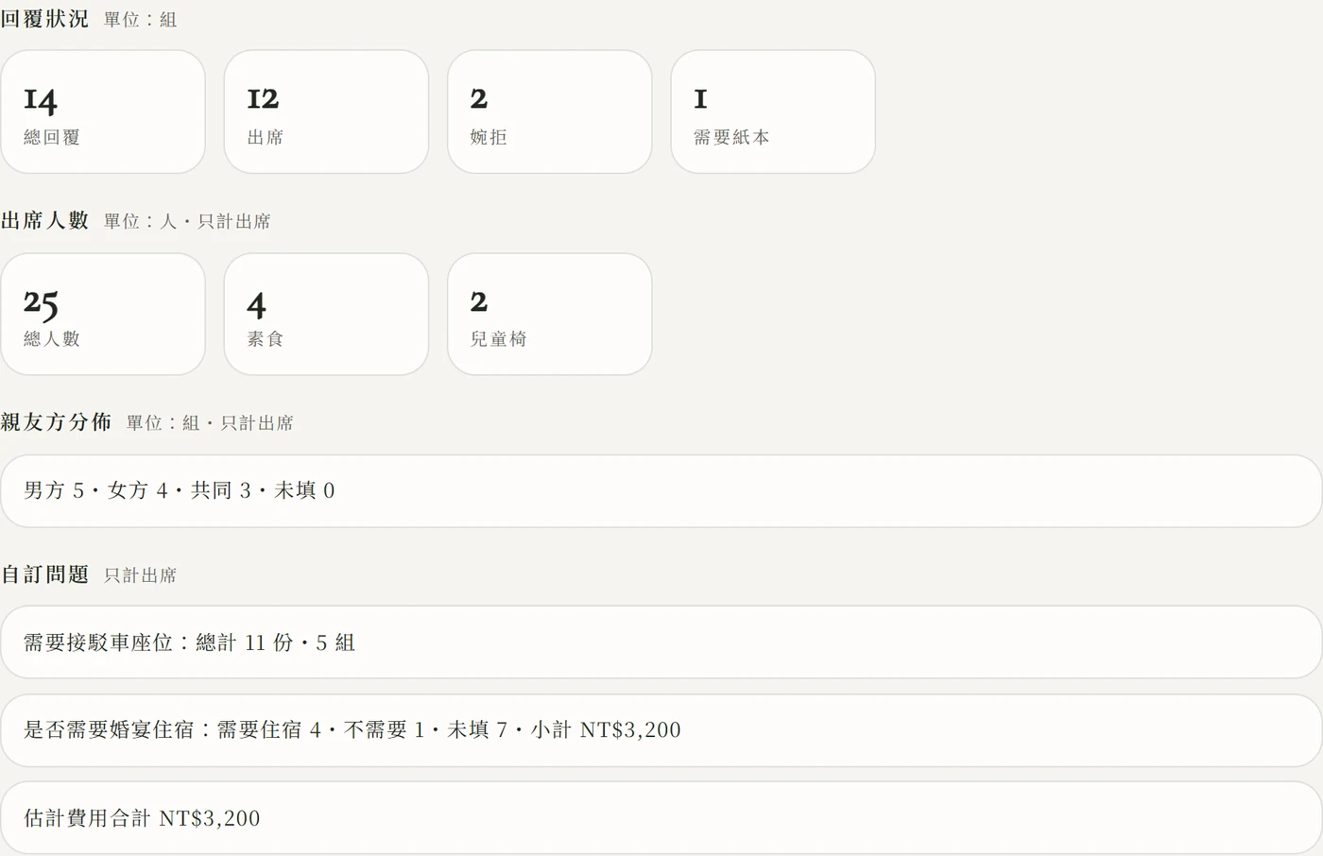Select the 出席 12 card
1323x856 pixels.
pos(326,111)
